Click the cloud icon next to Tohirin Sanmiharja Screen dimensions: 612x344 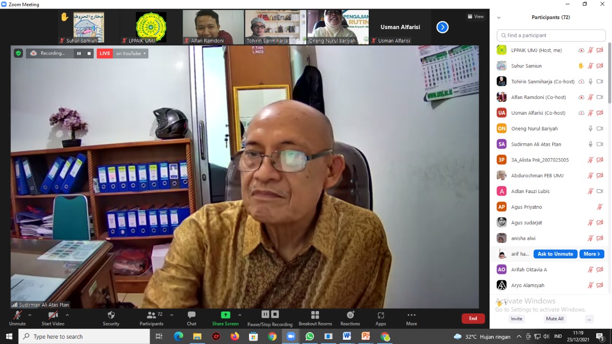581,82
